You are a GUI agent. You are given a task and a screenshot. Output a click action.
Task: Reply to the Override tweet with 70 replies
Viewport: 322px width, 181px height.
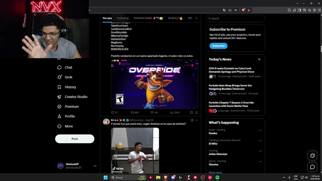(x=114, y=112)
